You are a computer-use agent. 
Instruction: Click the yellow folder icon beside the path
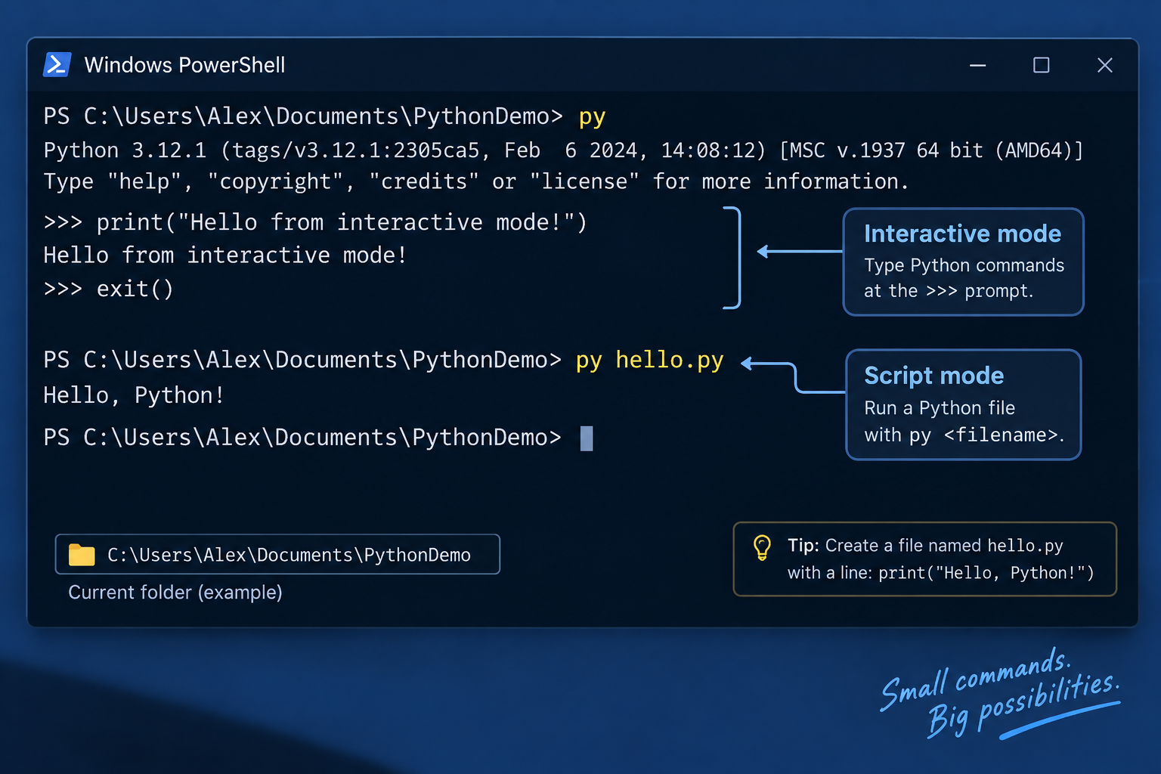[x=82, y=555]
